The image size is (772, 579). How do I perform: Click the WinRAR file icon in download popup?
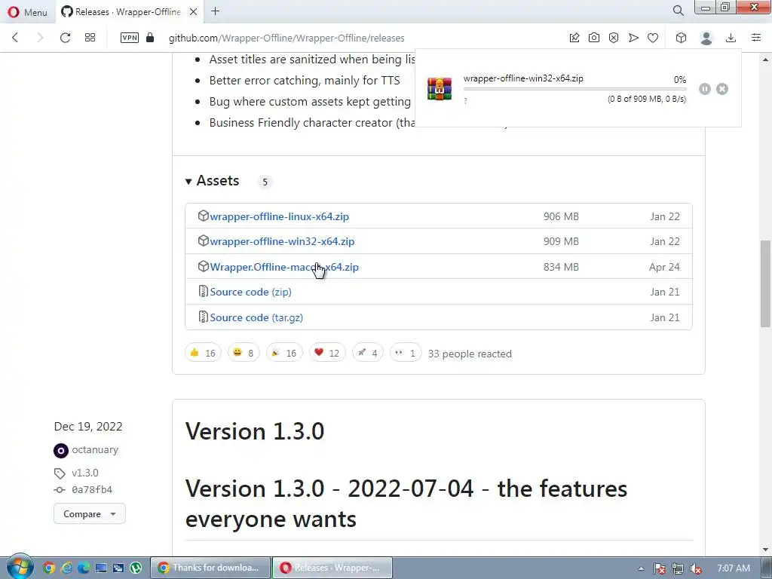(440, 89)
